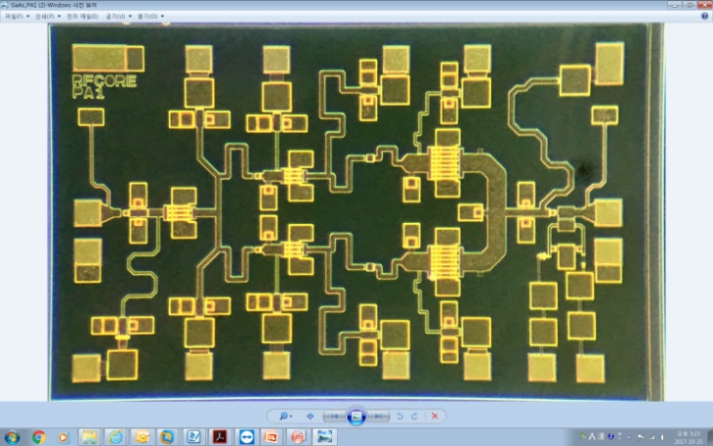This screenshot has width=713, height=446.
Task: Click the volume speaker icon in the system tray
Action: click(x=663, y=437)
